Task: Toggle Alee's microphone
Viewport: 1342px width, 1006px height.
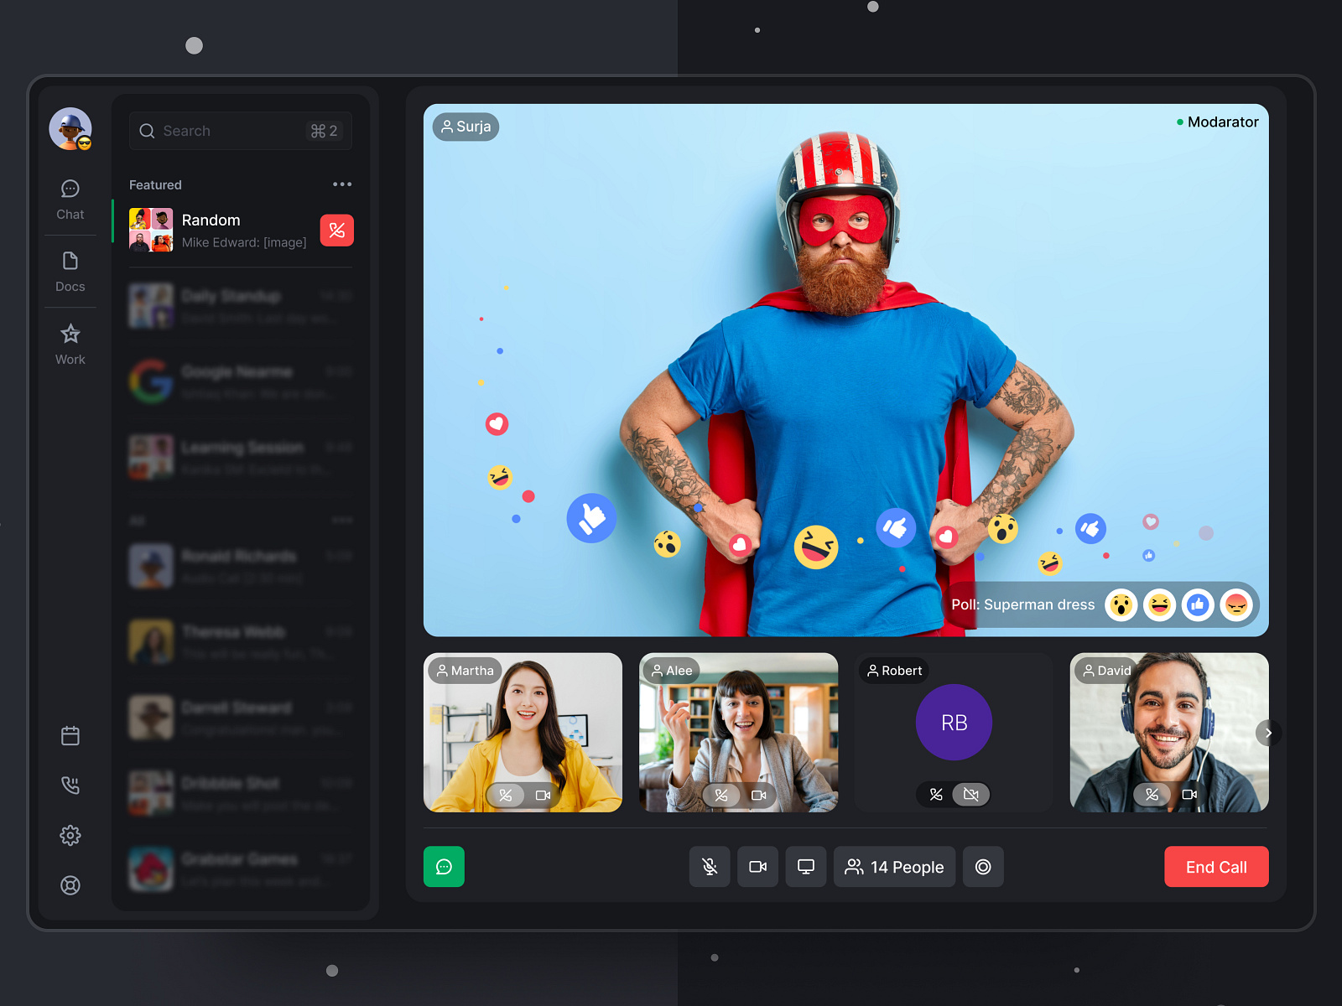Action: (721, 795)
